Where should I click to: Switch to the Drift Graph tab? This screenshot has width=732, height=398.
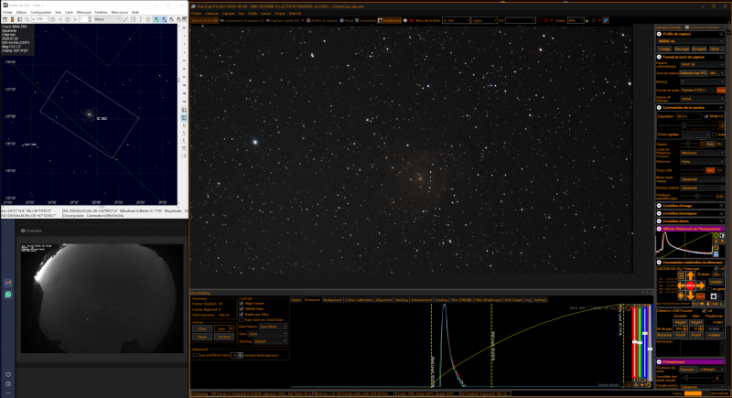pos(512,300)
